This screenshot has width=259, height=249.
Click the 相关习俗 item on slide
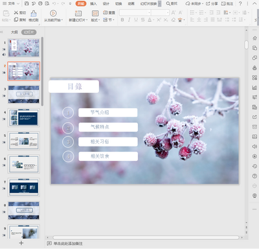(x=108, y=142)
